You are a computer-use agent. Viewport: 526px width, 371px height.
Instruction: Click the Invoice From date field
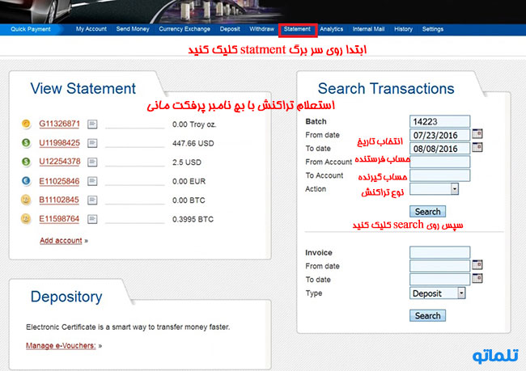[439, 266]
